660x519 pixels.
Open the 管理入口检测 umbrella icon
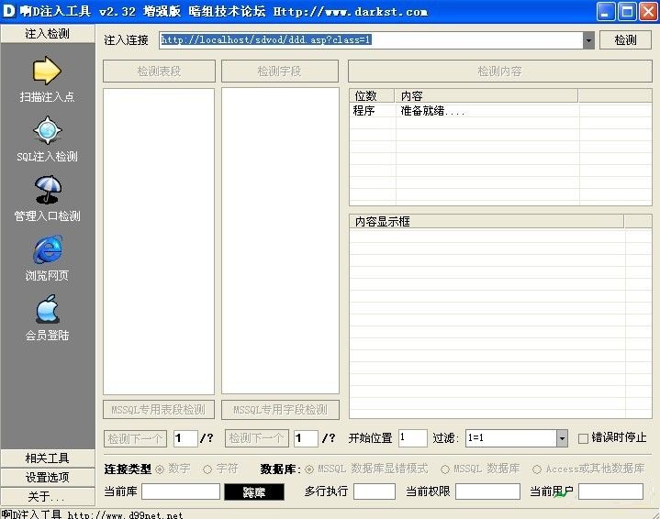point(48,190)
